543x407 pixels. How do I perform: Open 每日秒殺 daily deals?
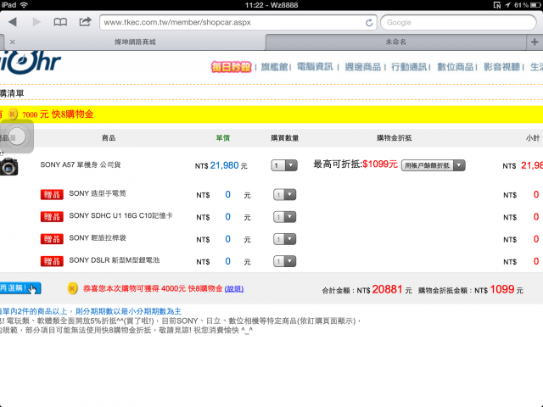(231, 67)
